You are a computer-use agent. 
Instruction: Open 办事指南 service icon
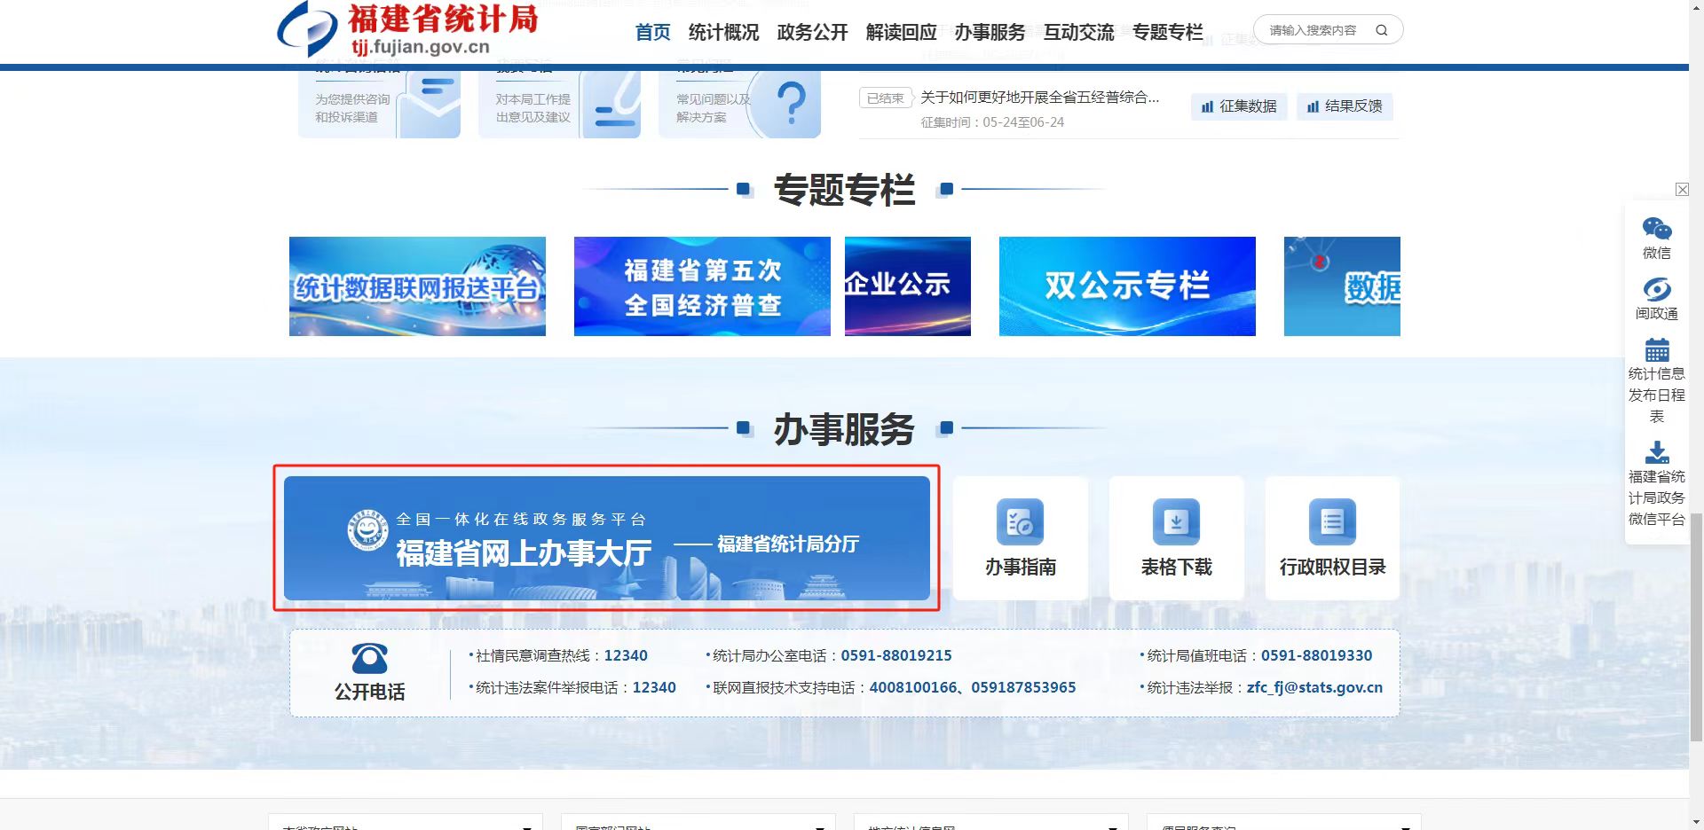pos(1020,522)
